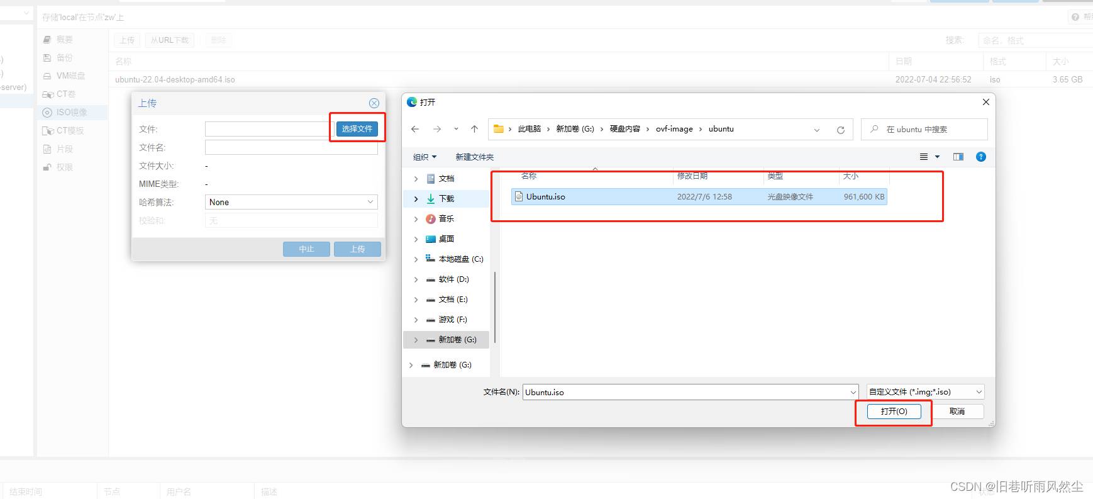
Task: Select 桌面 in the navigation pane
Action: tap(447, 239)
